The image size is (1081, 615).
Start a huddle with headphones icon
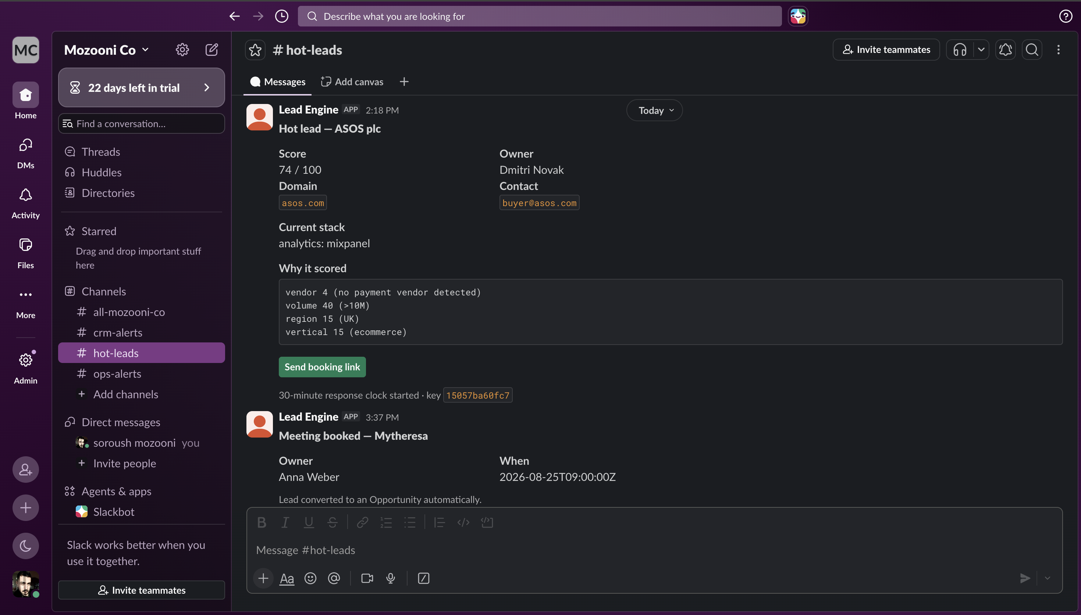(x=960, y=50)
